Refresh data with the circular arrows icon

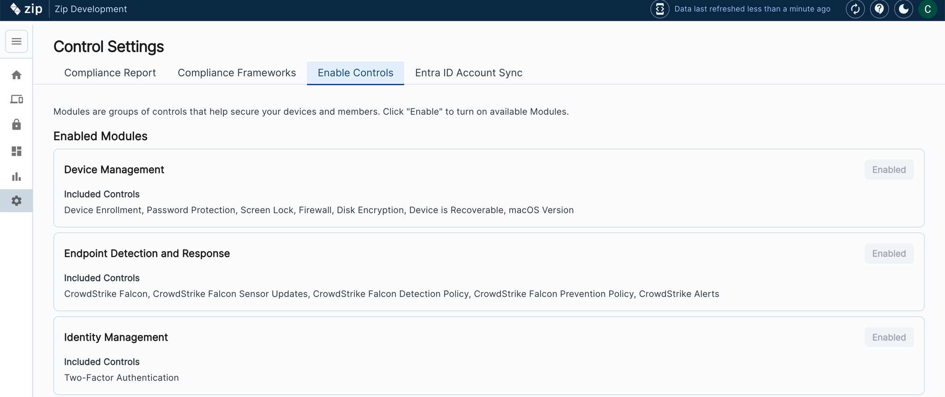(x=855, y=9)
